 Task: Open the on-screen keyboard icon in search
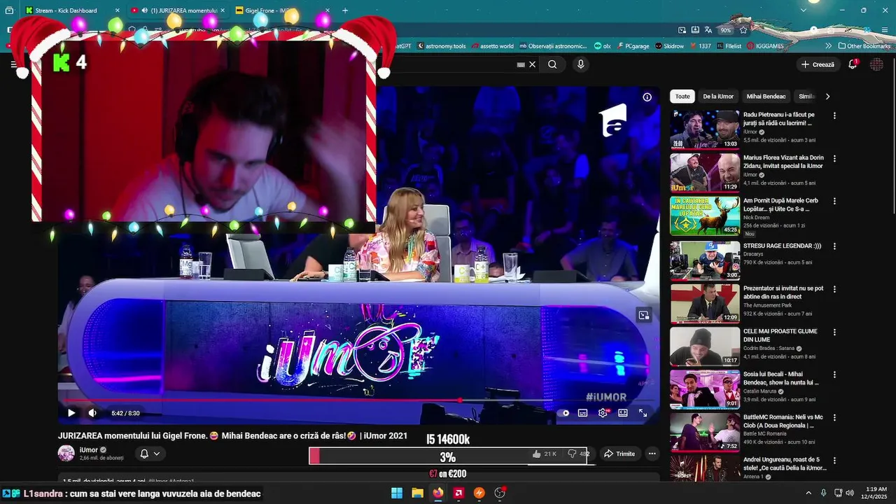coord(521,64)
